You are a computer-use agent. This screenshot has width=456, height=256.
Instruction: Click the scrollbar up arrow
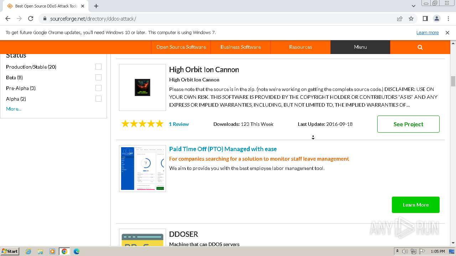coord(453,43)
